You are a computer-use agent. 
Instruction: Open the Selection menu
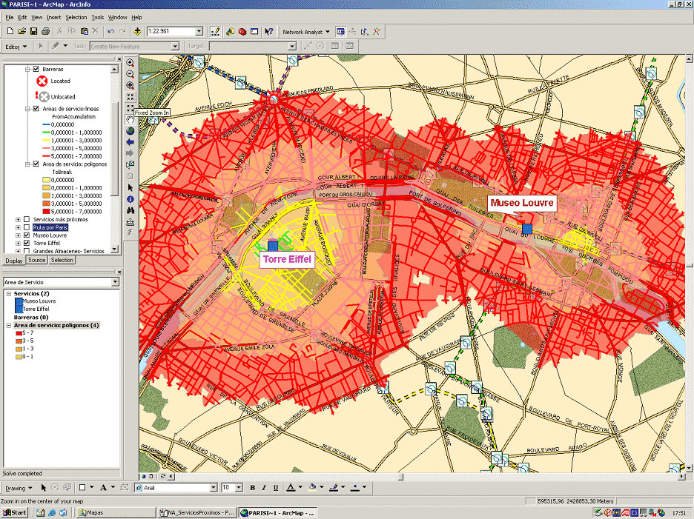(76, 16)
